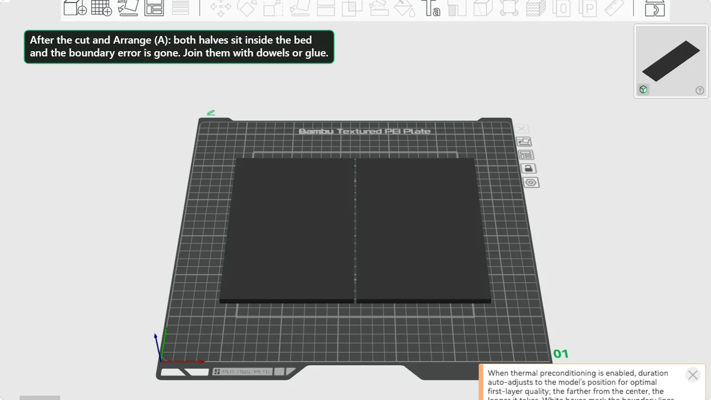Click the page icon labeled P
Image resolution: width=711 pixels, height=400 pixels.
click(588, 8)
